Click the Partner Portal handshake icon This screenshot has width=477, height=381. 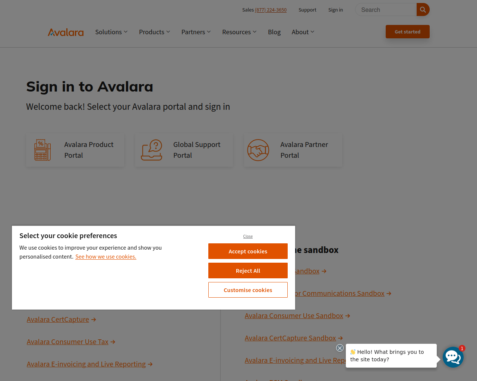point(258,150)
